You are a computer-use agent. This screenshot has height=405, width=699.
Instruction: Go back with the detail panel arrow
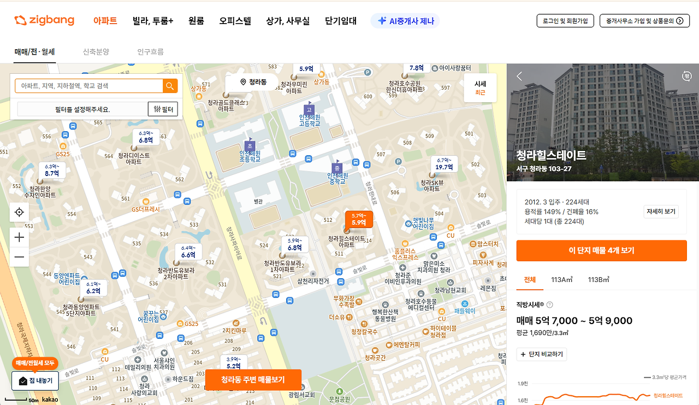519,77
